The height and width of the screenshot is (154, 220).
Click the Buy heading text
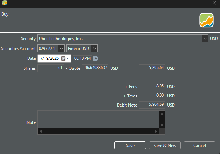pyautogui.click(x=5, y=14)
